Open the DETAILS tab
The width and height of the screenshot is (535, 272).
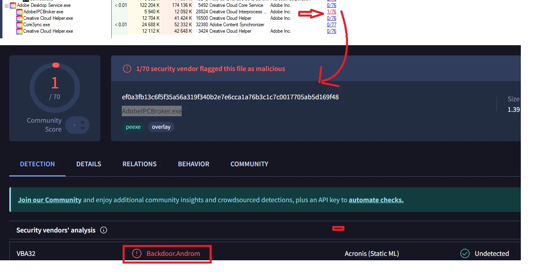point(89,164)
